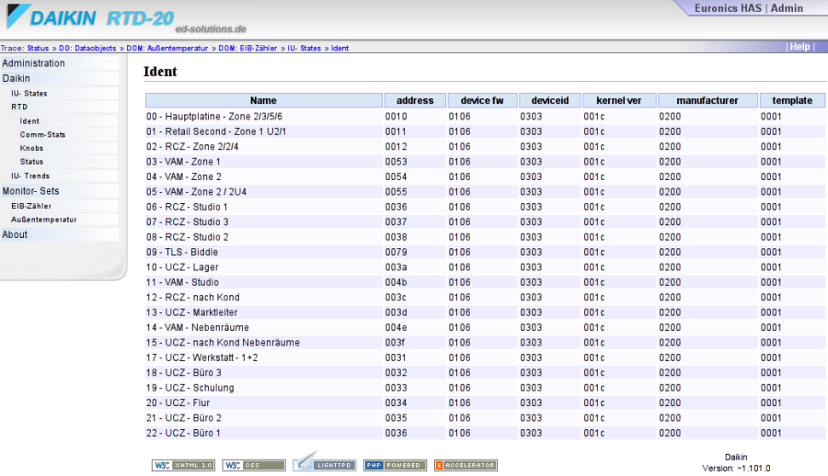This screenshot has height=476, width=828.
Task: Sort by the template column header
Action: [792, 100]
